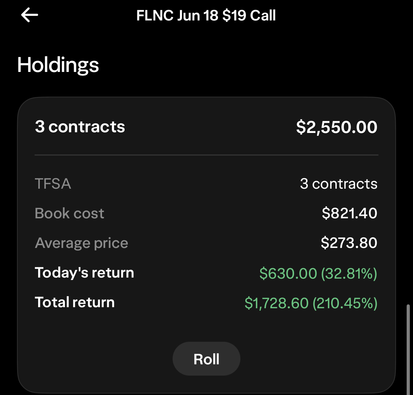
Task: Tap the Holdings heading
Action: tap(58, 65)
